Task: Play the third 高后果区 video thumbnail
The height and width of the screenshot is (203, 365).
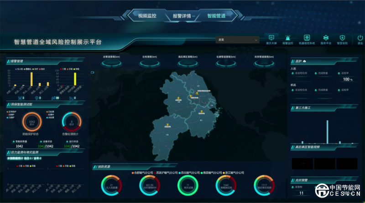Action: coord(347,164)
